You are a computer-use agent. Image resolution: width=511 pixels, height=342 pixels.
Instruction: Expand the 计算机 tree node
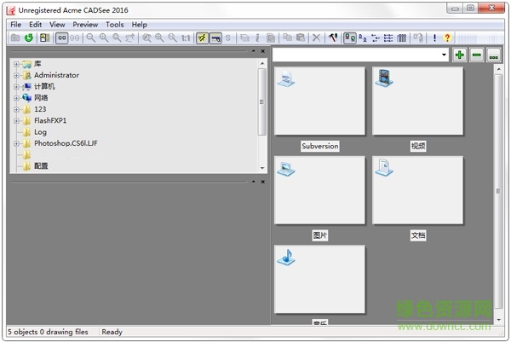(16, 87)
